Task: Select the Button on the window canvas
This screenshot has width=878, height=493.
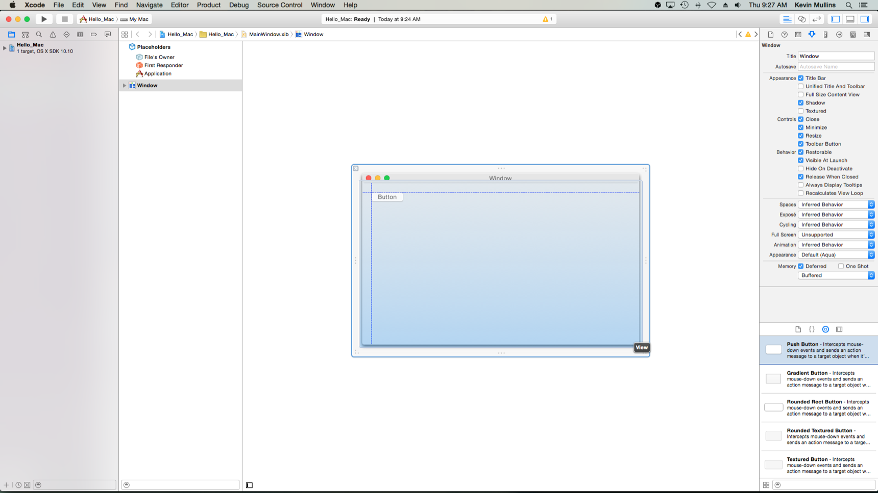Action: tap(387, 197)
